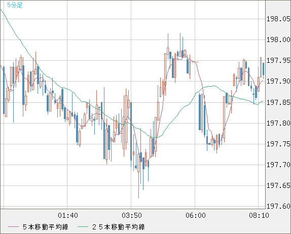Click the purple legend line swatch
291x234 pixels.
13,227
